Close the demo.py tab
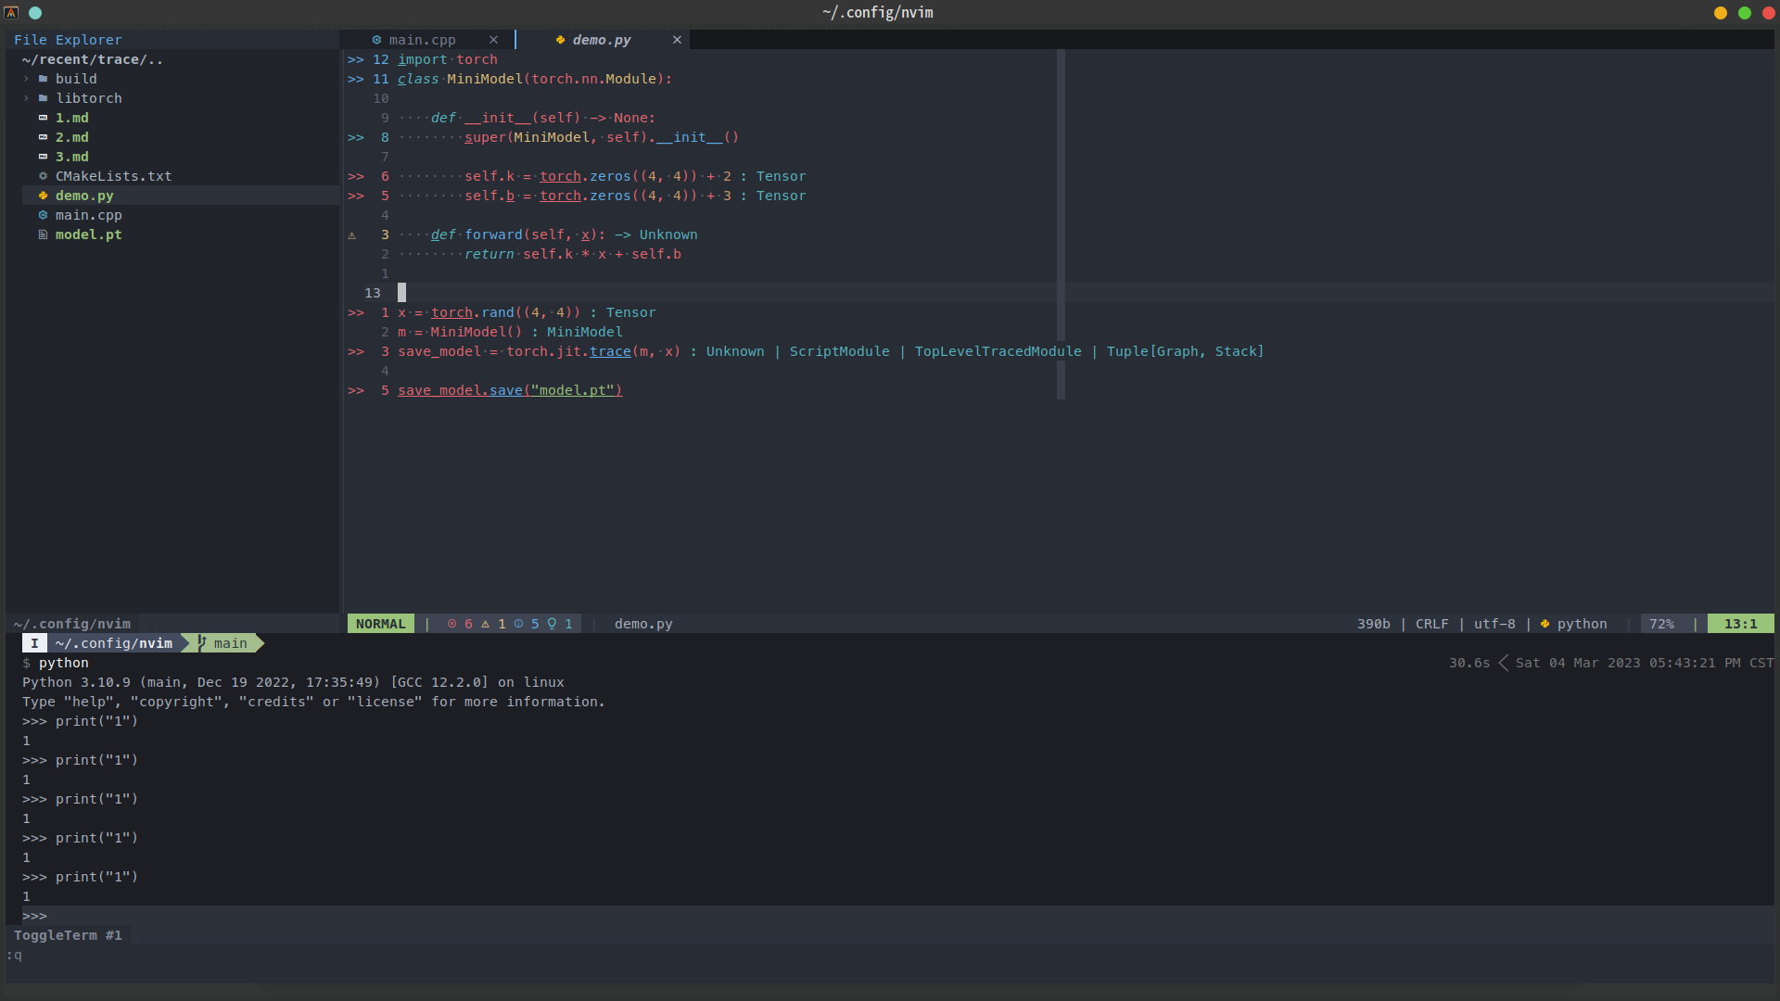1780x1001 pixels. 677,40
